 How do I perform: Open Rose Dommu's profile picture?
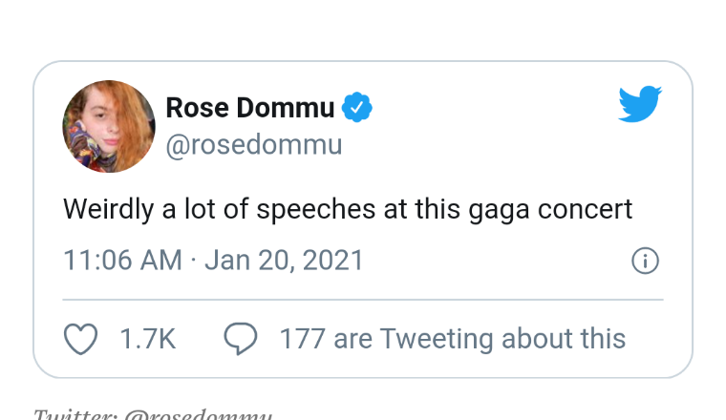pos(109,126)
